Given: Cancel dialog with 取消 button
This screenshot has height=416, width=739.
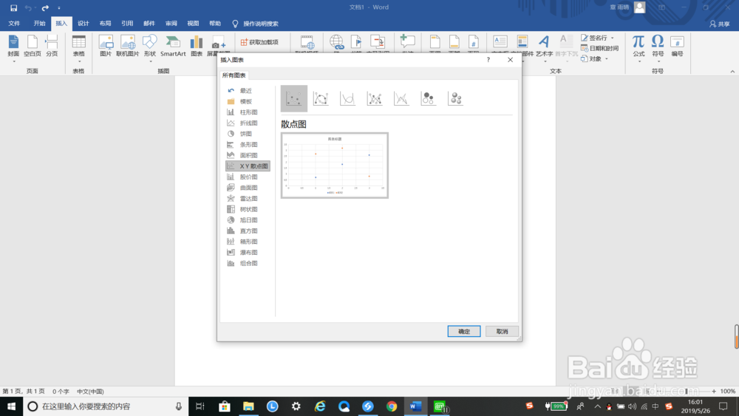Looking at the screenshot, I should [x=502, y=331].
